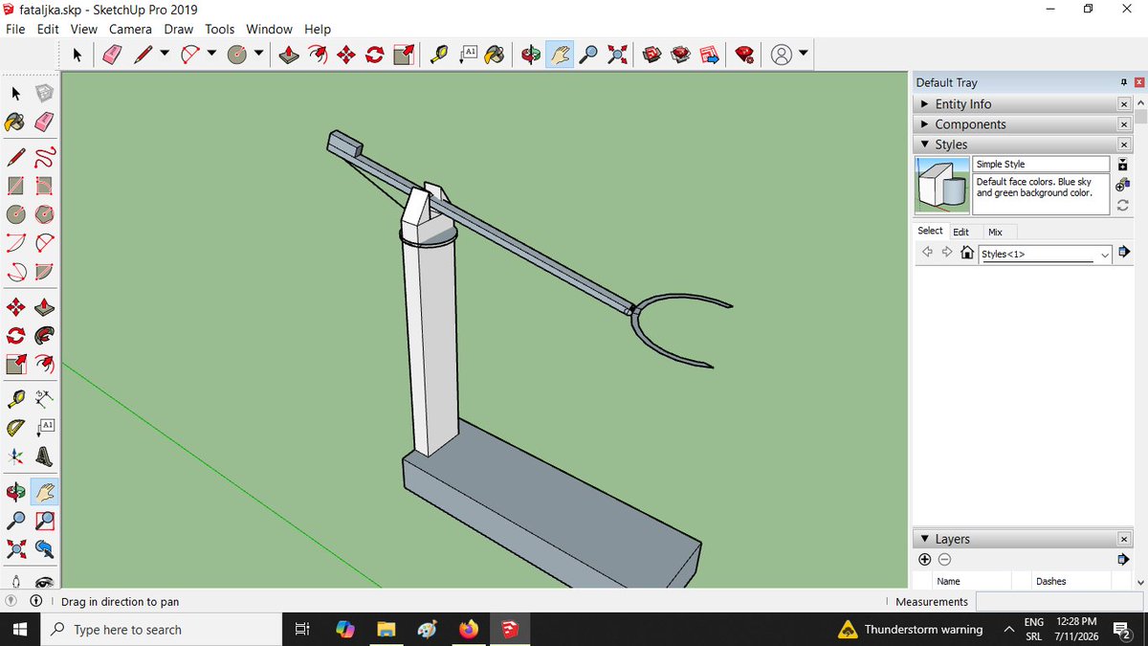Image resolution: width=1148 pixels, height=646 pixels.
Task: Click the Add Layer plus button
Action: coord(924,559)
